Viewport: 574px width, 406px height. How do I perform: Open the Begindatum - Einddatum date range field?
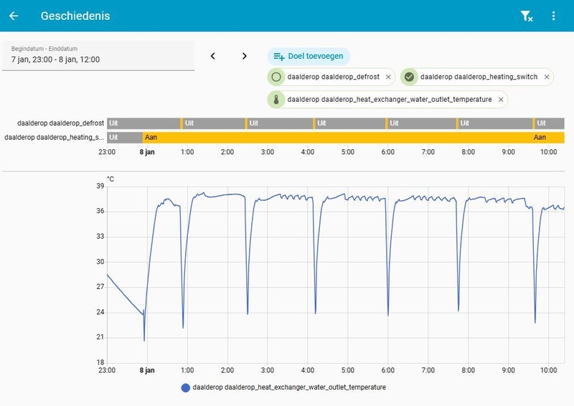coord(98,55)
